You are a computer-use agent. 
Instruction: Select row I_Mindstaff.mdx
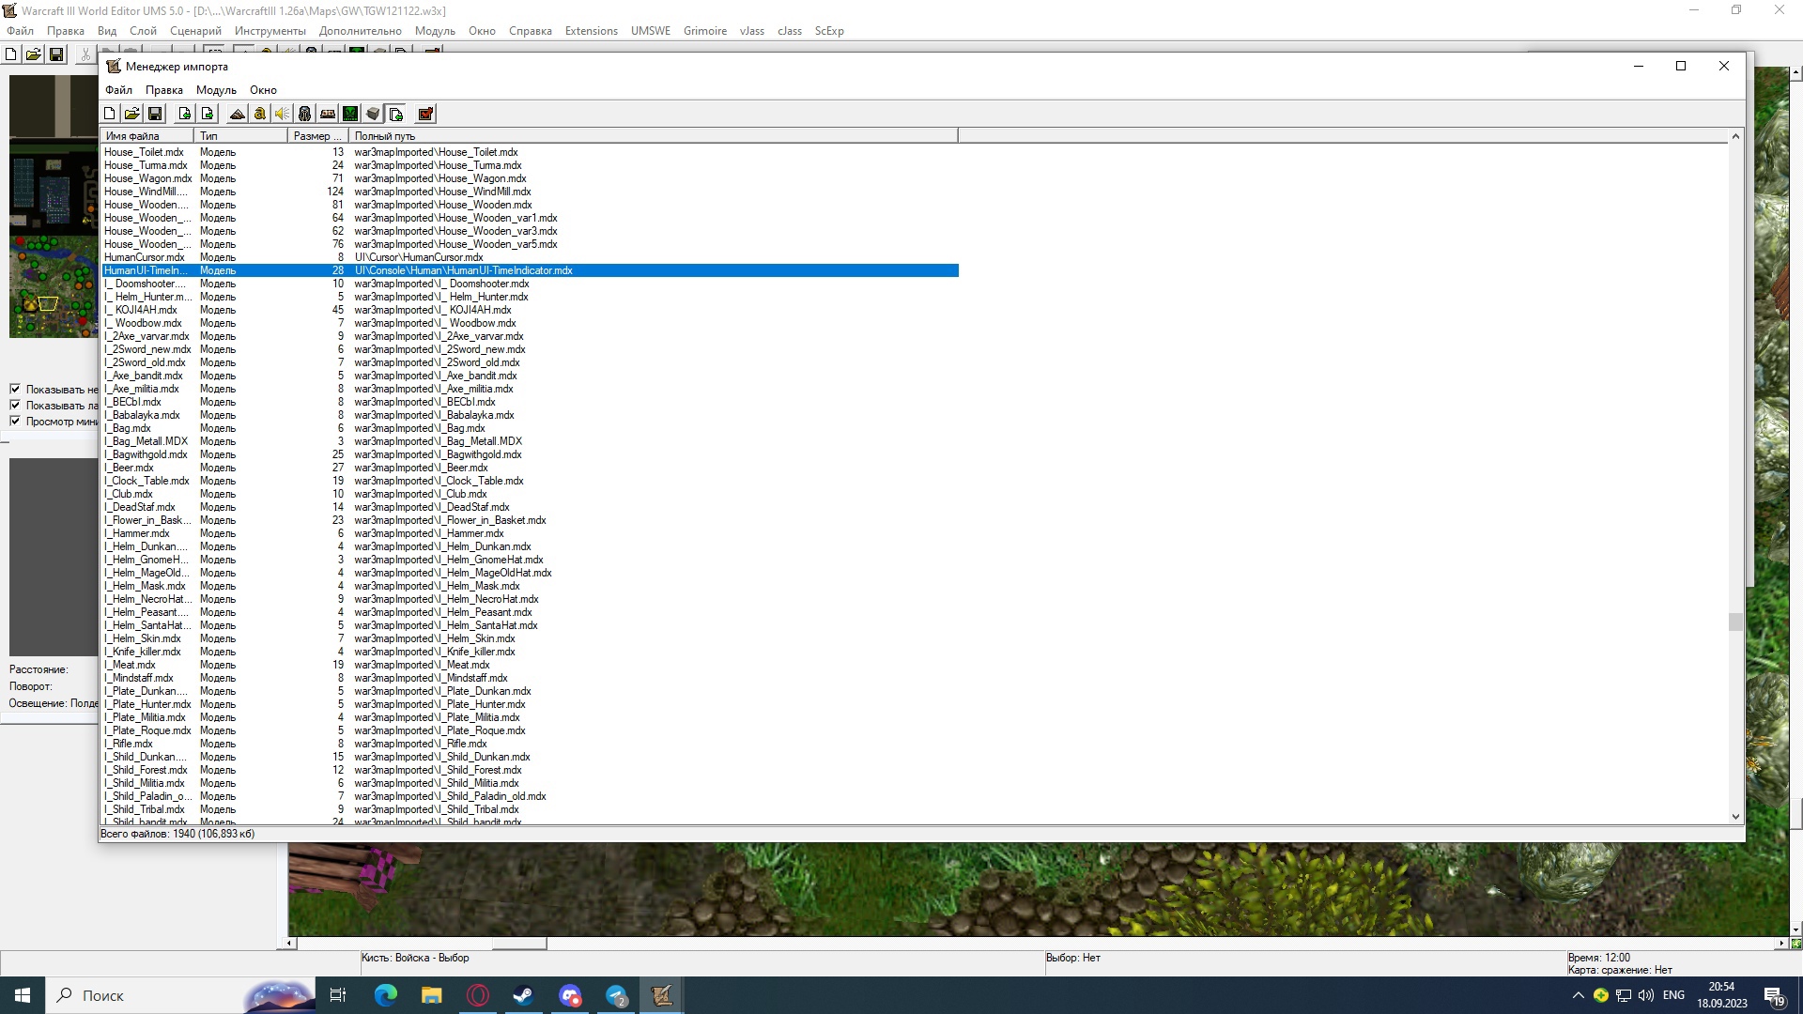click(530, 678)
